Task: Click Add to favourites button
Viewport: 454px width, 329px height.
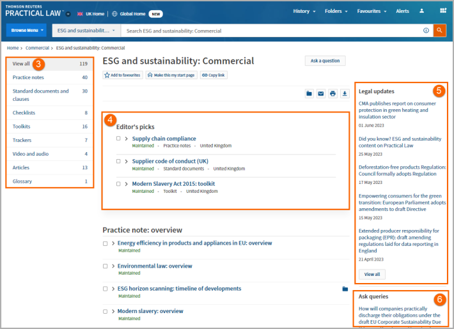Action: pos(123,75)
